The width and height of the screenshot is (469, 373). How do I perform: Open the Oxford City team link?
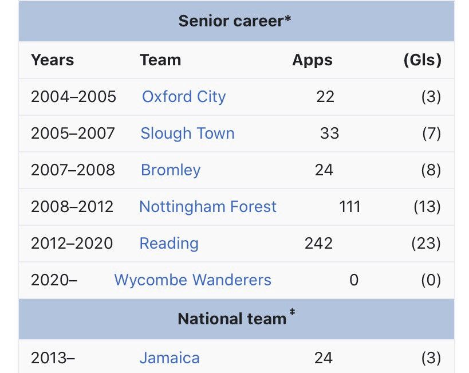point(184,97)
